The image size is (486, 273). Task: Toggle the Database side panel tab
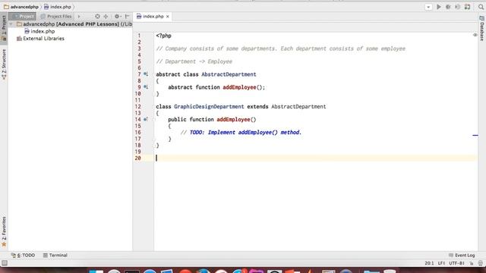tap(482, 29)
